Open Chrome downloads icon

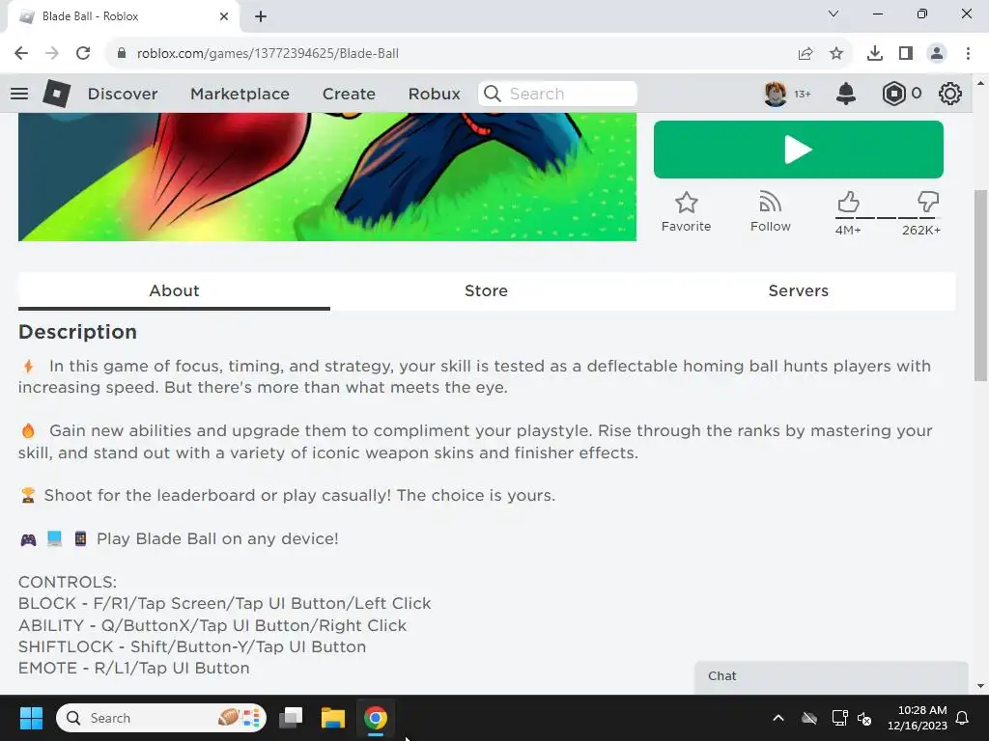(875, 53)
